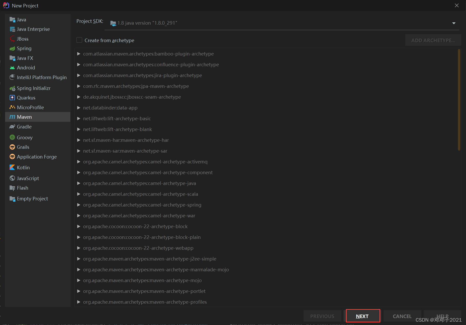466x325 pixels.
Task: Select maven-archetype-profiles row
Action: pos(267,302)
